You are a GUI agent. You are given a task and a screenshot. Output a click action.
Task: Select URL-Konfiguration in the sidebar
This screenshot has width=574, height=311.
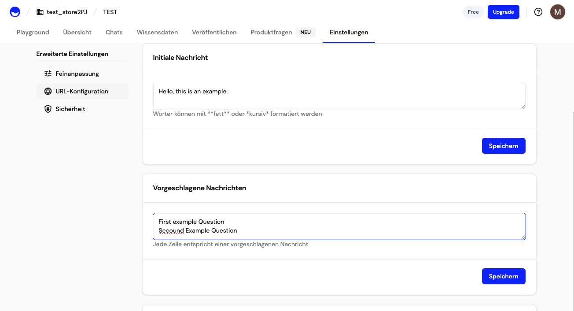coord(81,91)
